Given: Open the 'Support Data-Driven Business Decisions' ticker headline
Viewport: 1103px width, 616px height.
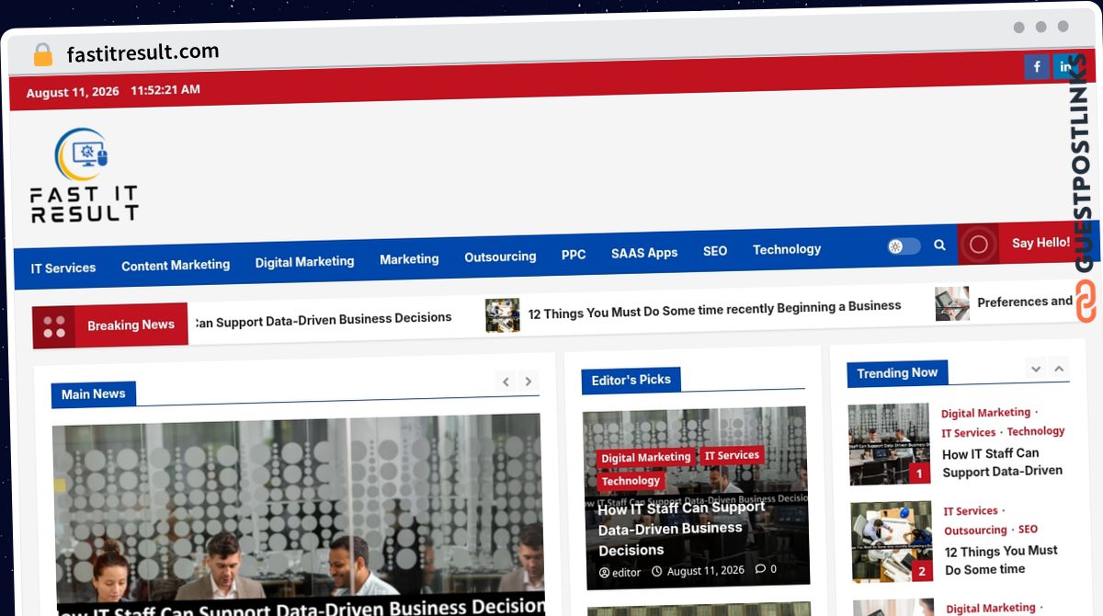Looking at the screenshot, I should (x=323, y=320).
